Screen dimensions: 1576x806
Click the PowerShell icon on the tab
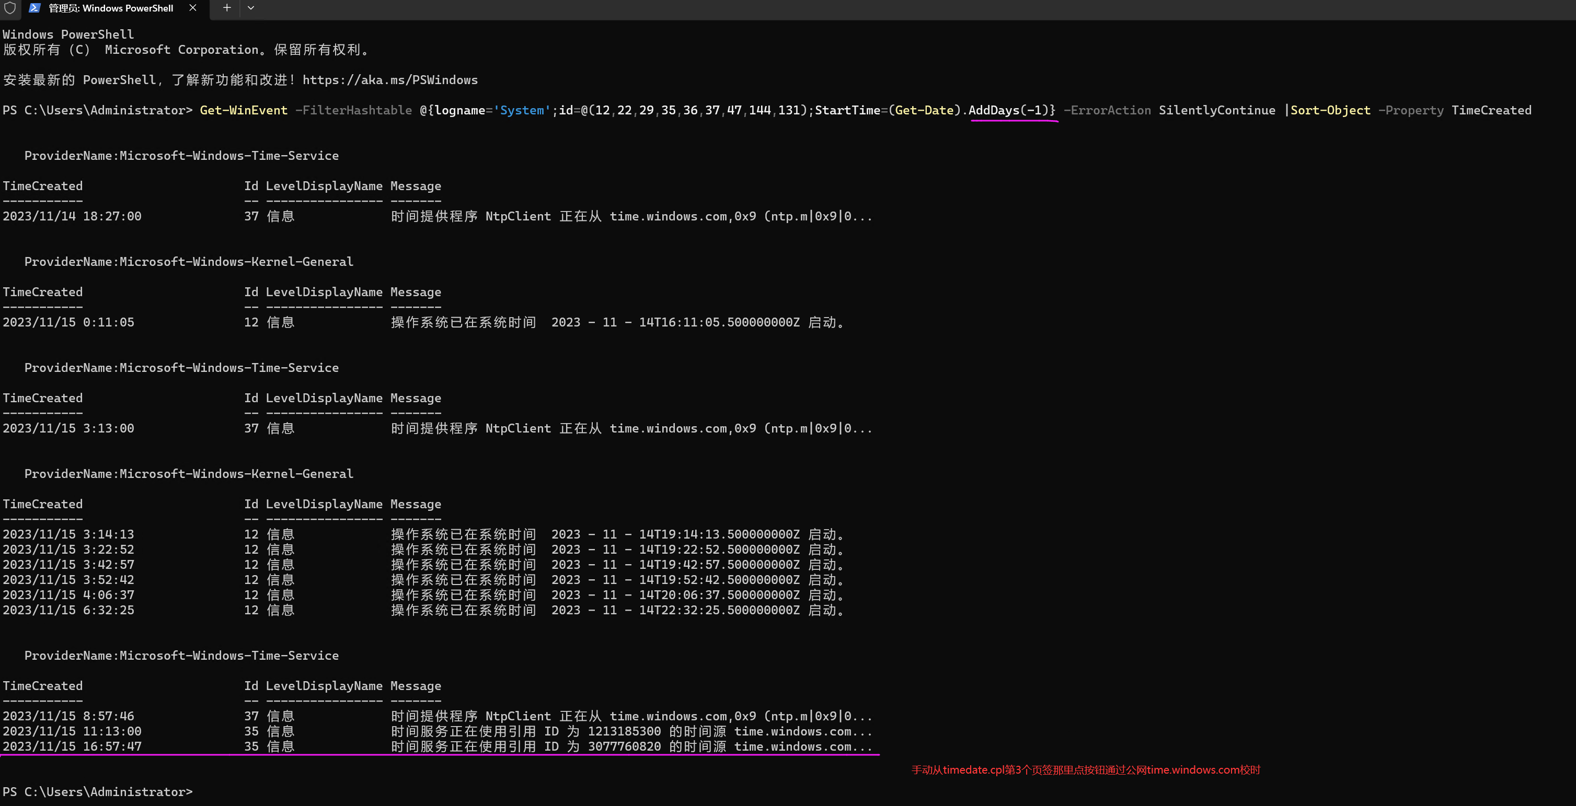[35, 8]
